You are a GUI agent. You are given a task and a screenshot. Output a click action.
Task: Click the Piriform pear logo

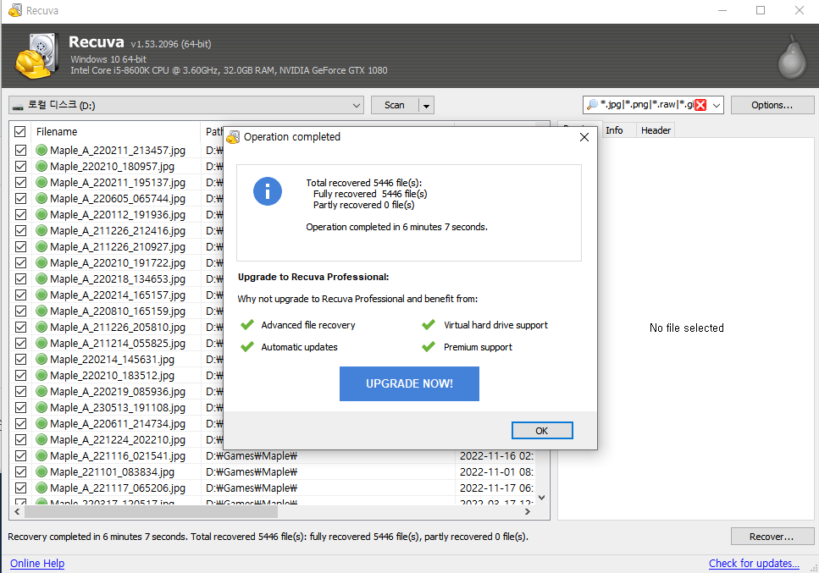coord(792,58)
